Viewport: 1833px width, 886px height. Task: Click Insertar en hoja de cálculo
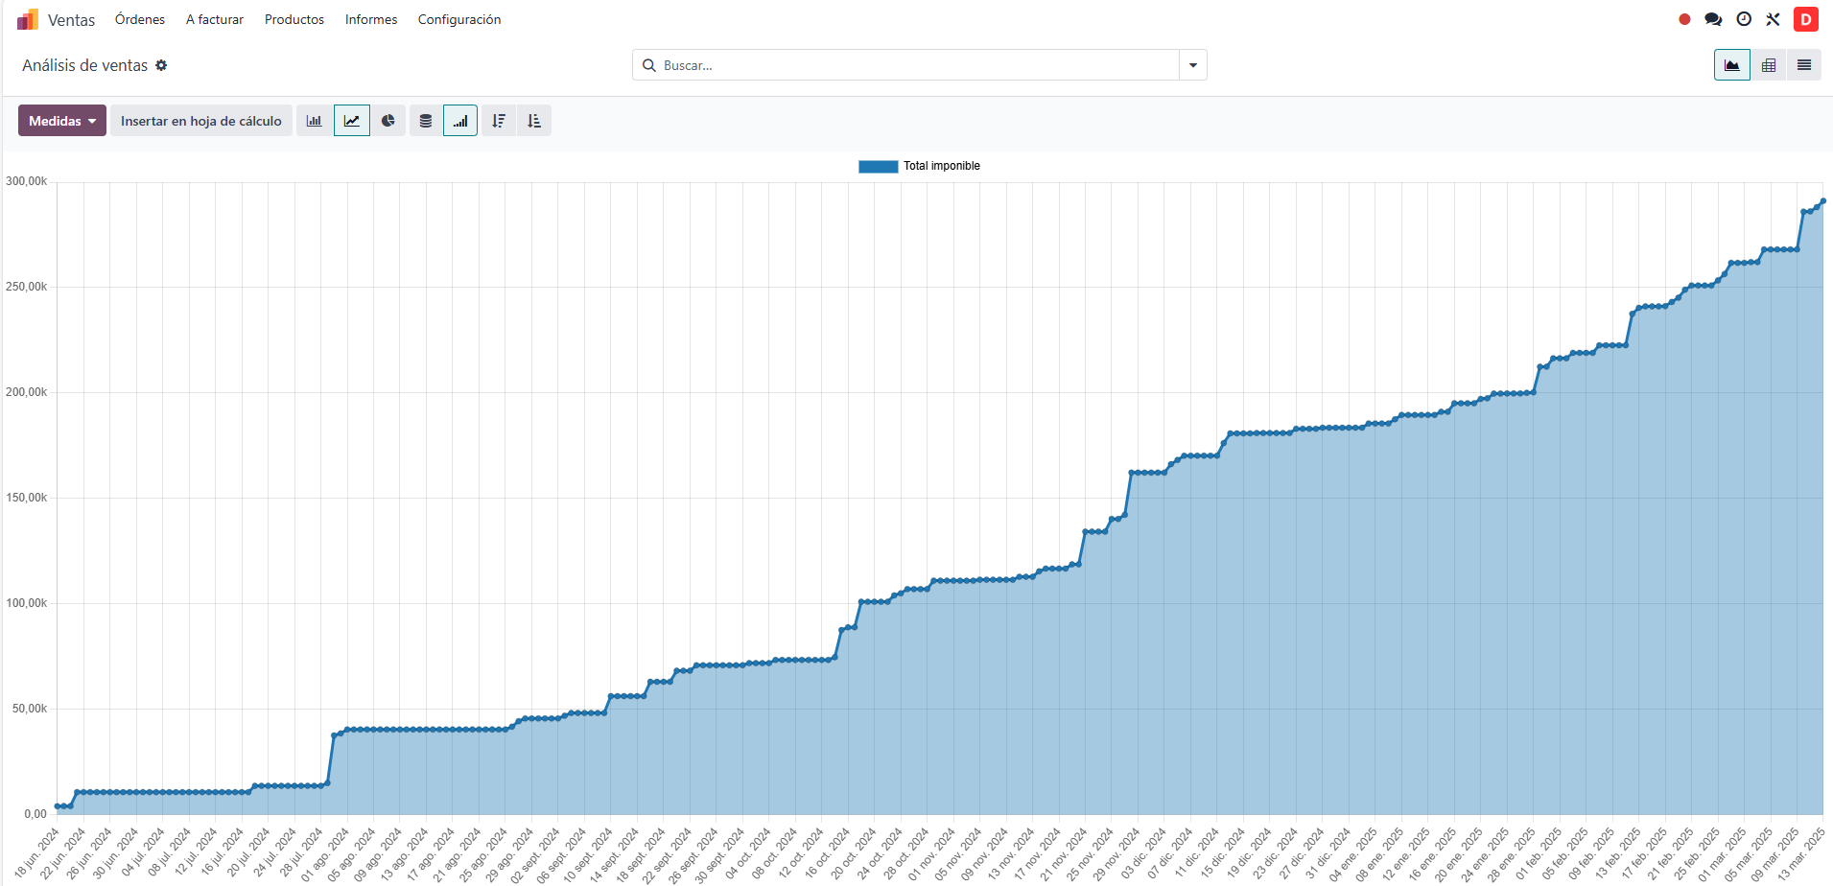(201, 121)
